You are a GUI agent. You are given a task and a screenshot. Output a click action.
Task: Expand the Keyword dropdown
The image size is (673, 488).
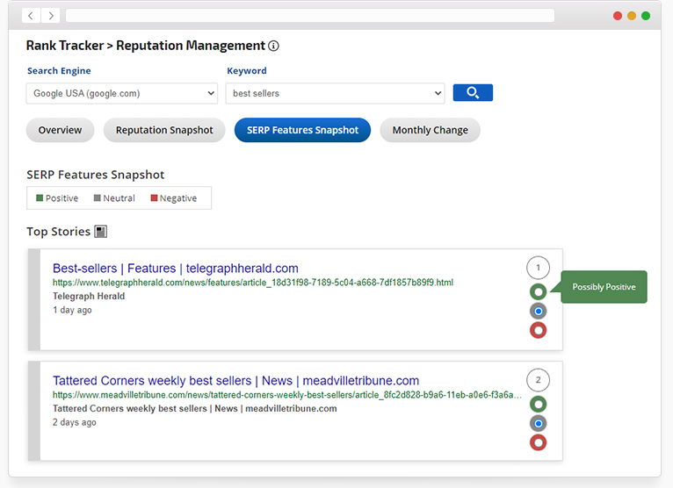[335, 93]
